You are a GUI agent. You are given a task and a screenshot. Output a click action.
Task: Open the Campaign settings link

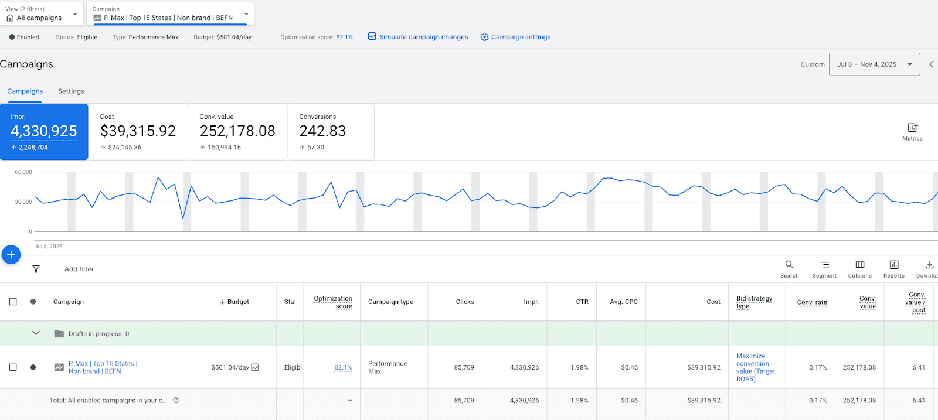pos(521,37)
